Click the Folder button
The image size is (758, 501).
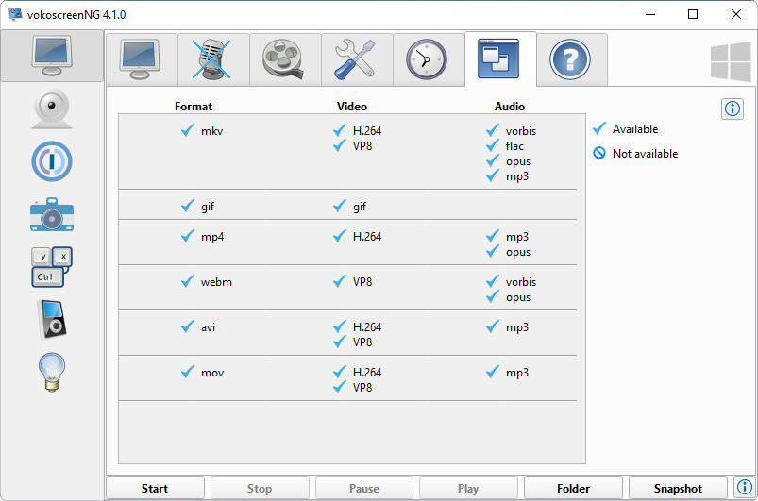573,488
